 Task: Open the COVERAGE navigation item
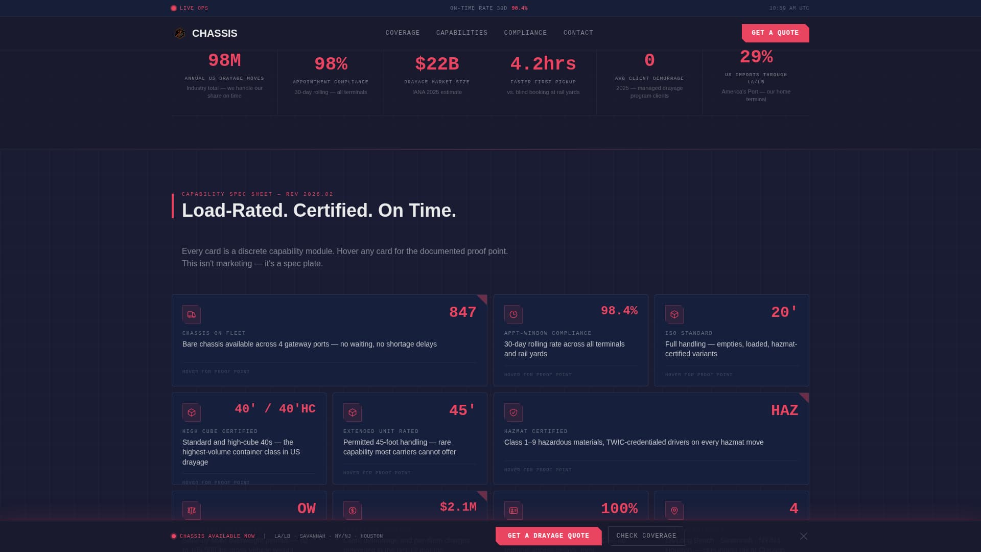[x=402, y=33]
